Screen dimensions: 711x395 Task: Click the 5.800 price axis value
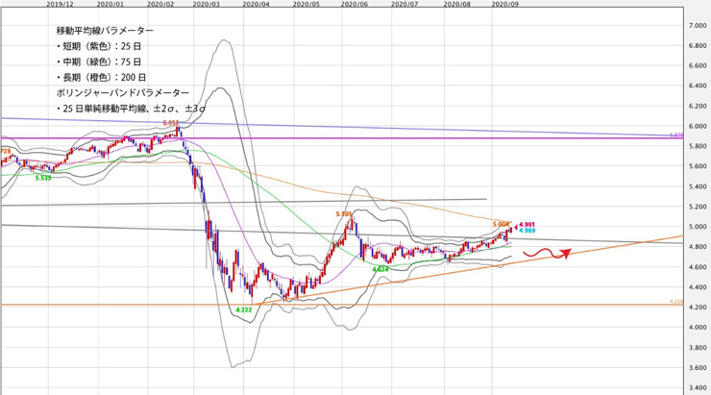click(698, 146)
